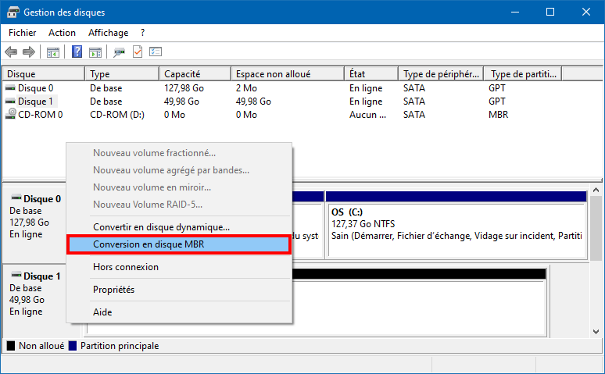Click the vertical scrollbar thumb
This screenshot has height=374, width=605.
click(x=596, y=227)
